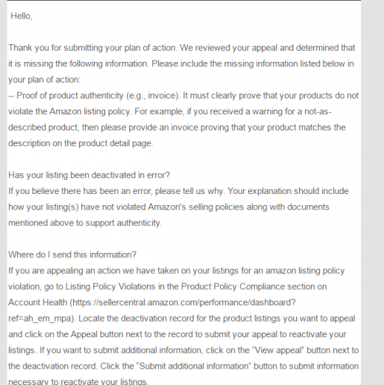Click the 'description on the product detail page' line
This screenshot has width=384, height=385.
pyautogui.click(x=80, y=143)
